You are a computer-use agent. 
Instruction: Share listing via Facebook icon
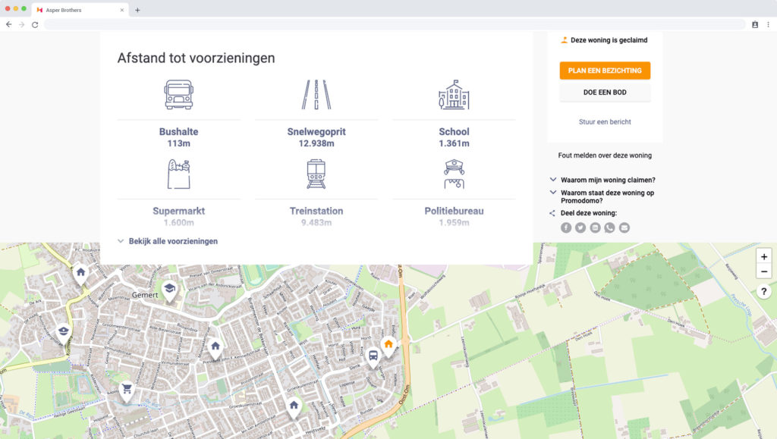566,227
